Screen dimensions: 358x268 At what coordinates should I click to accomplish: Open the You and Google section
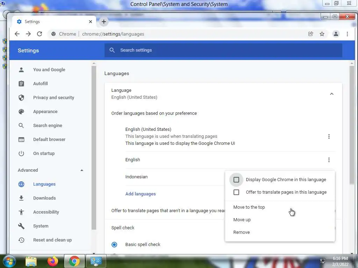click(x=49, y=70)
